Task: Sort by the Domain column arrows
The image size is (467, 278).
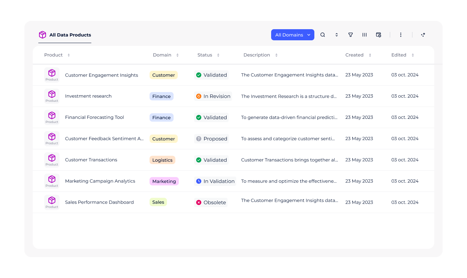Action: pyautogui.click(x=177, y=55)
